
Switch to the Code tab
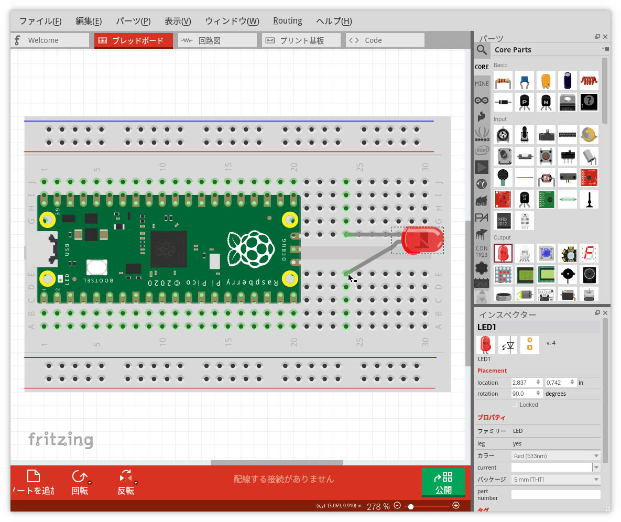click(385, 40)
